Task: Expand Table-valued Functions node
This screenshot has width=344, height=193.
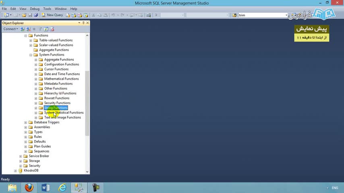Action: coord(31,40)
